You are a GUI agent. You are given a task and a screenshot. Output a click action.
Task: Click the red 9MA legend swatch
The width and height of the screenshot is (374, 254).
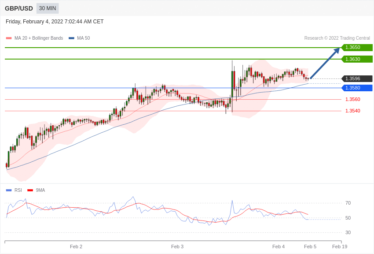click(x=30, y=190)
